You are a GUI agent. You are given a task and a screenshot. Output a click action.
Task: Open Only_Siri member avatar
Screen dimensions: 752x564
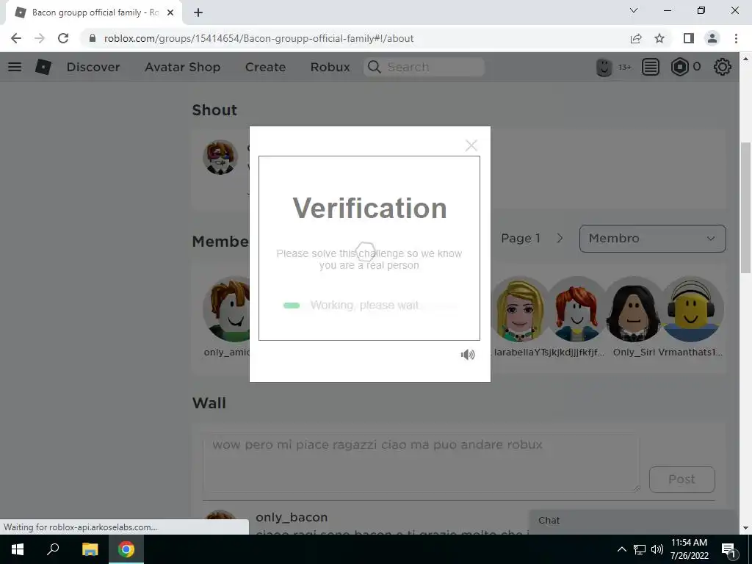(634, 309)
